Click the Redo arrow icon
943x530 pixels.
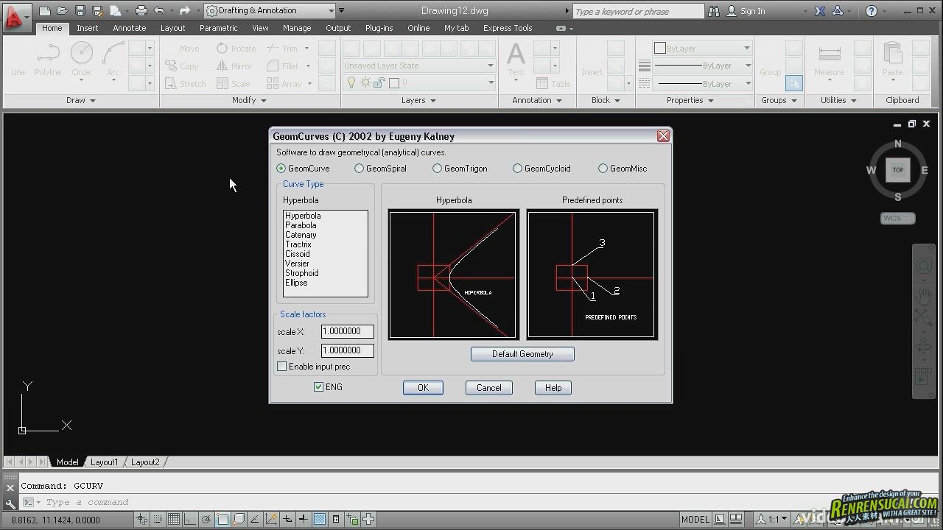[184, 11]
